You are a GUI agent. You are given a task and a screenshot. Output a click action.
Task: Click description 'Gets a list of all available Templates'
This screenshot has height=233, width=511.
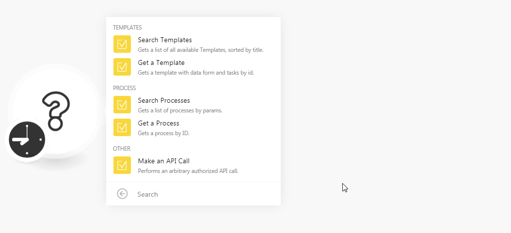click(200, 50)
